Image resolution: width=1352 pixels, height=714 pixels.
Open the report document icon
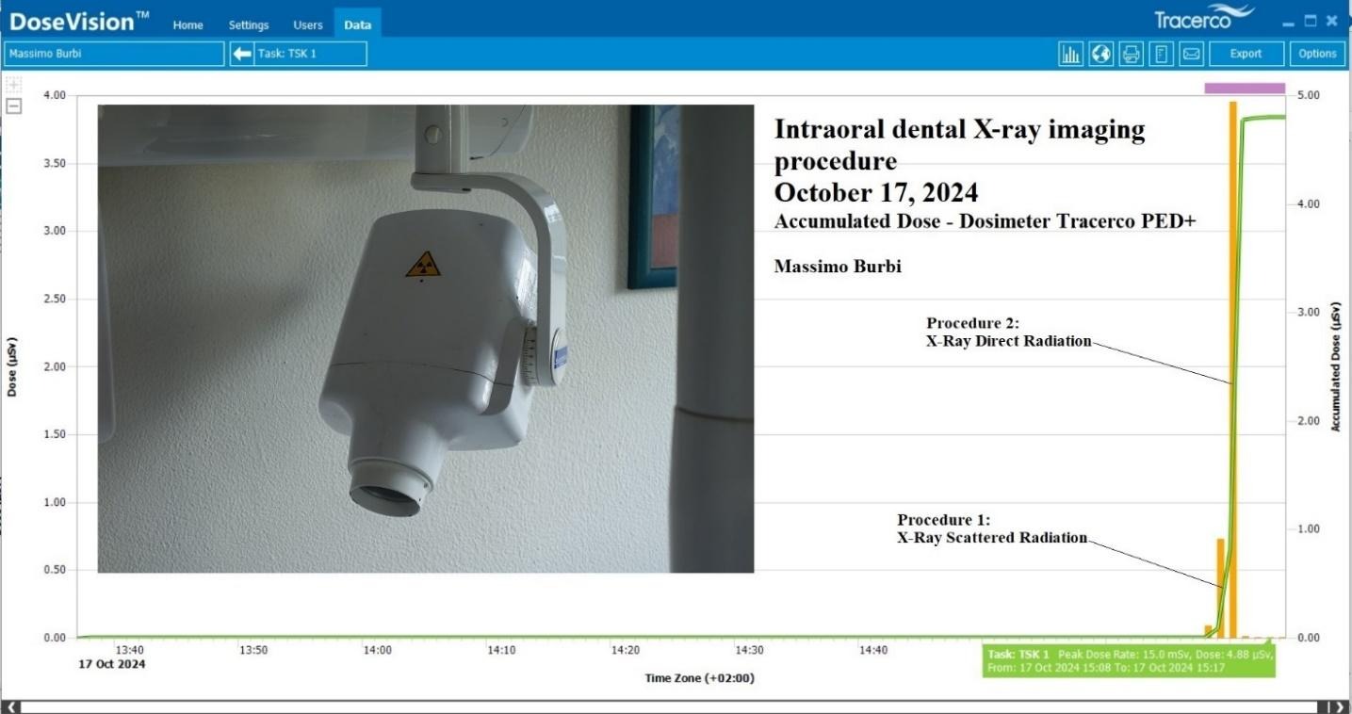point(1162,54)
